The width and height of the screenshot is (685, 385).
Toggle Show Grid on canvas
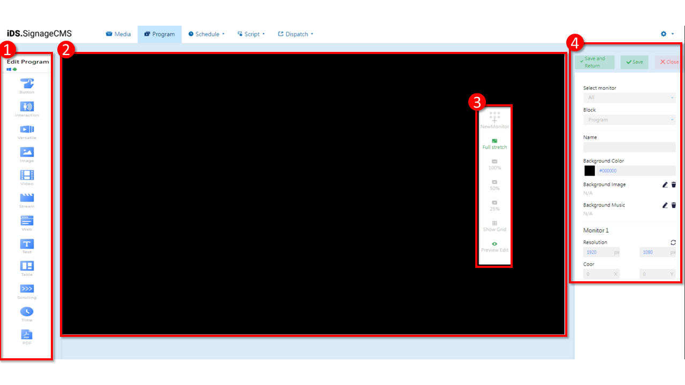(x=494, y=226)
